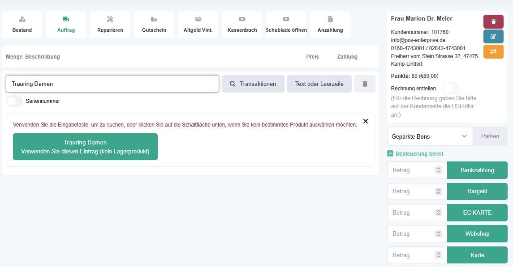Open the Bestand inventory icon
513x267 pixels.
pyautogui.click(x=22, y=19)
